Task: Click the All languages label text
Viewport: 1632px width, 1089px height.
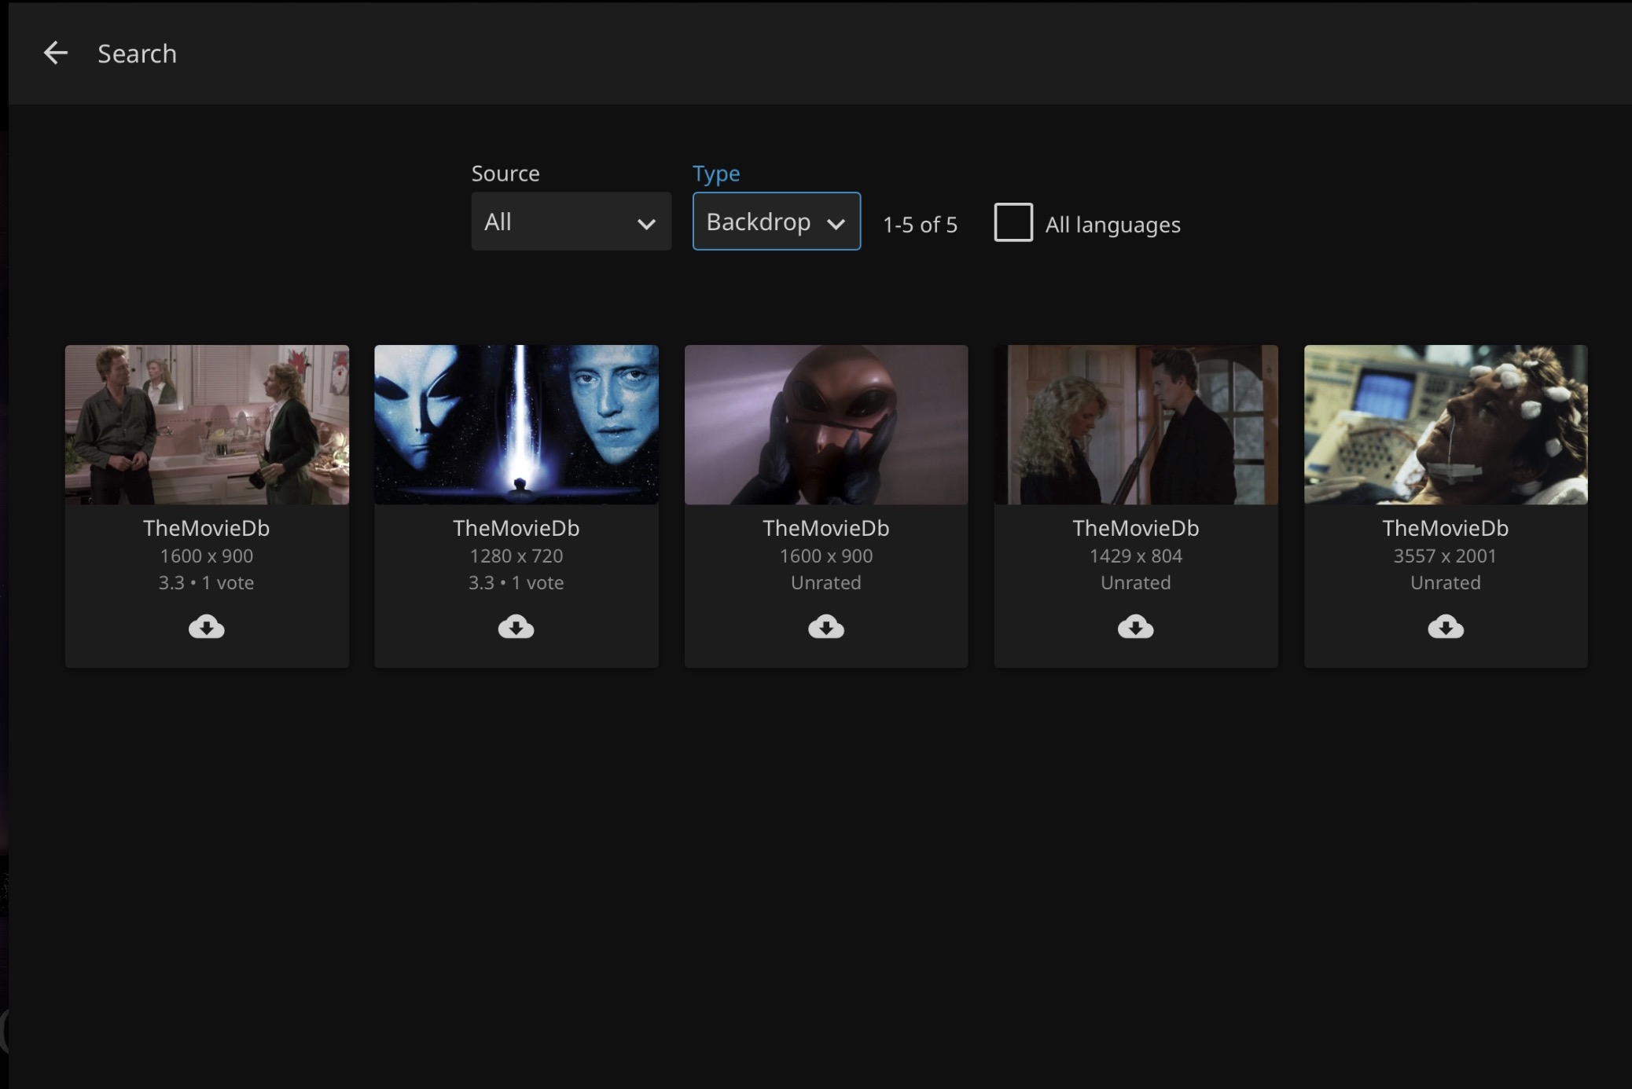Action: (x=1112, y=225)
